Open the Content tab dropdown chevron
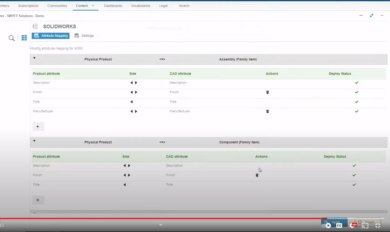Screen dimensions: 390x232 tap(93, 6)
